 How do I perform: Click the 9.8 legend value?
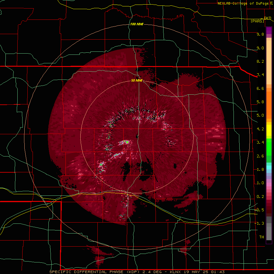pos(260,34)
